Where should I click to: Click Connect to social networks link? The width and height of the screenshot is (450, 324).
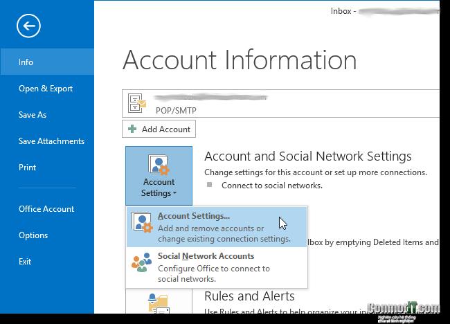pos(272,186)
